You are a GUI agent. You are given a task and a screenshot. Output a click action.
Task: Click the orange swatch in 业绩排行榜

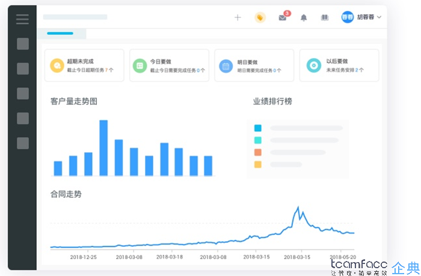click(x=258, y=152)
